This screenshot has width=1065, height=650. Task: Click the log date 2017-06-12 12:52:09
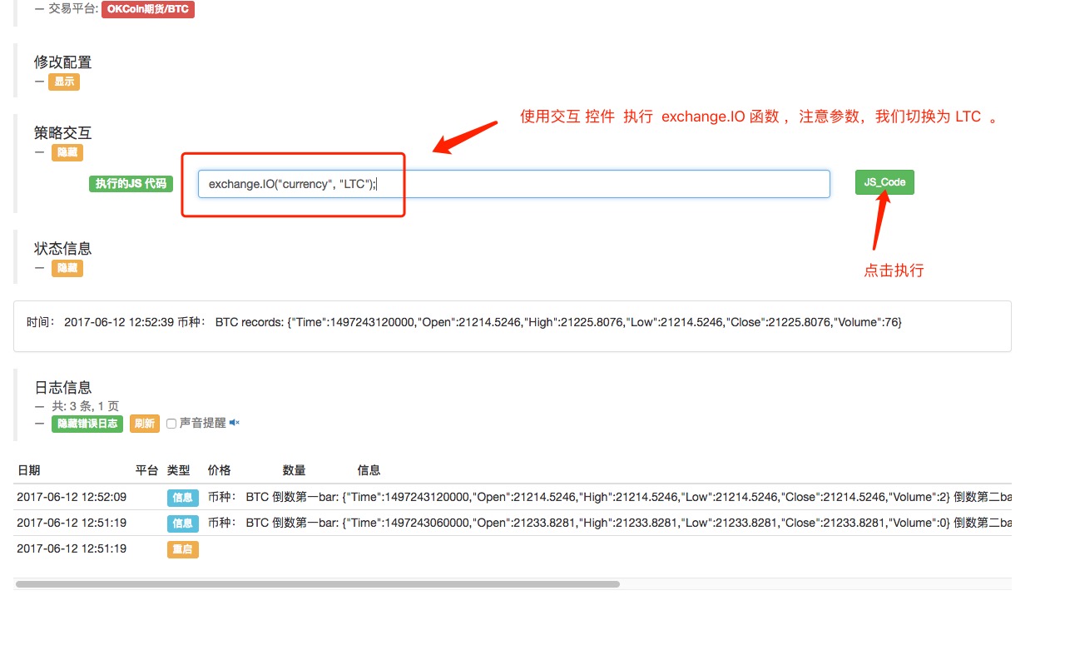[72, 498]
